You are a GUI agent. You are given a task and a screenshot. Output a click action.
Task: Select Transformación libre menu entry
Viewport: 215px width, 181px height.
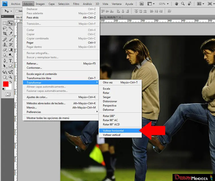pyautogui.click(x=61, y=78)
